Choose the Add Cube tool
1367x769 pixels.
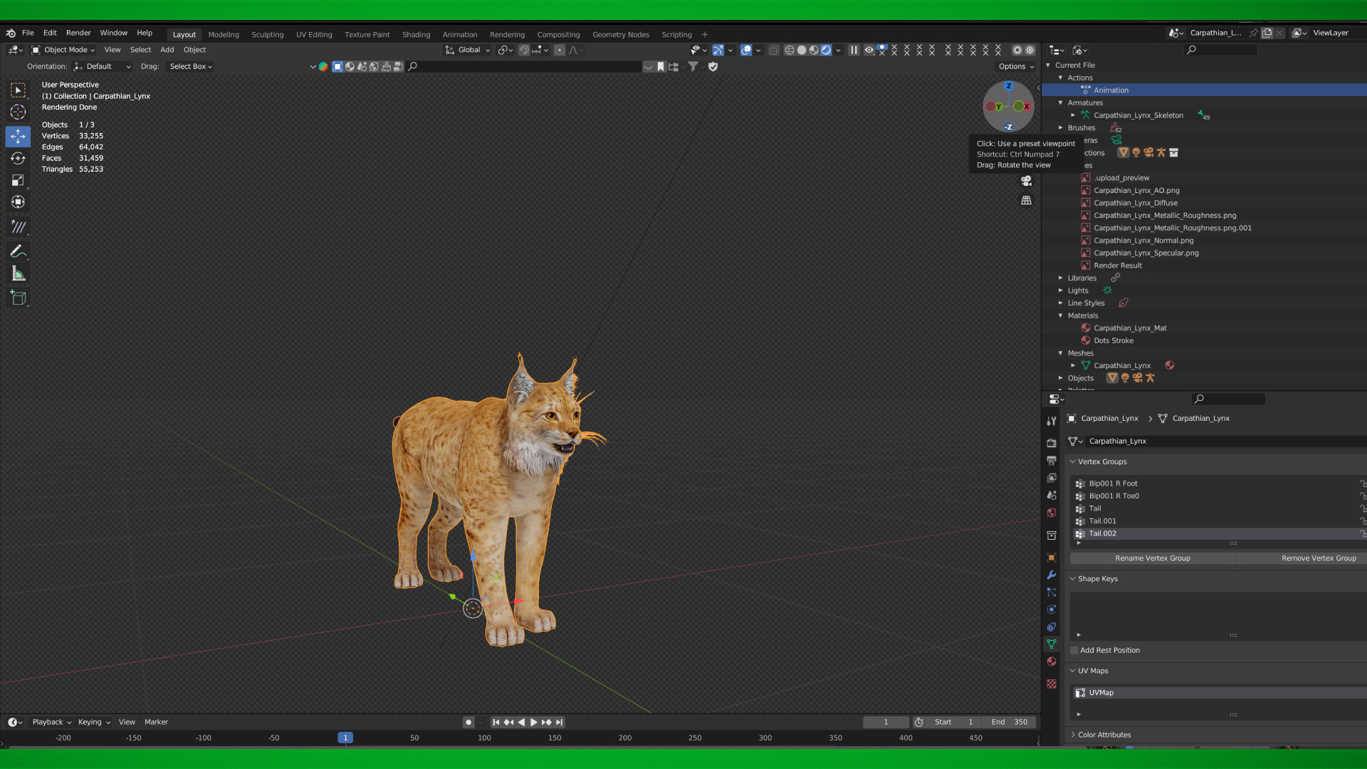click(18, 298)
